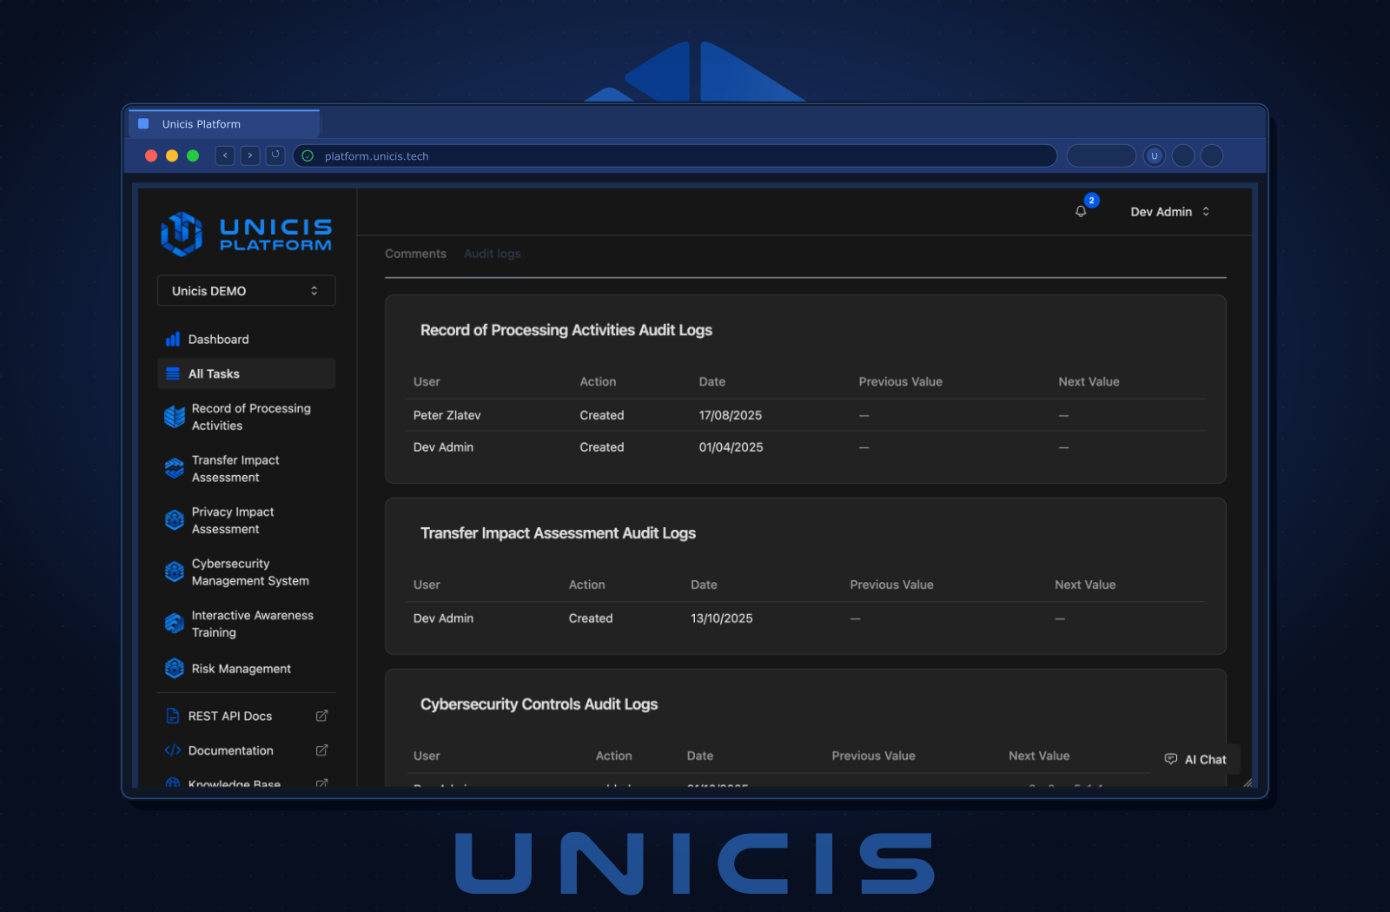
Task: Go to Risk Management in sidebar
Action: coord(246,668)
